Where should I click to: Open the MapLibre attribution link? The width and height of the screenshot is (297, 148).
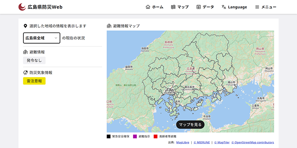(x=183, y=142)
